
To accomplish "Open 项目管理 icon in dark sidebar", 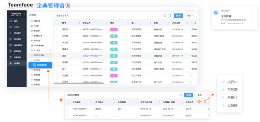I will click(x=11, y=39).
